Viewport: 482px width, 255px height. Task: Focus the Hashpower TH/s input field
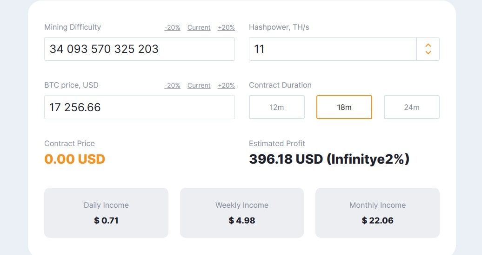332,49
